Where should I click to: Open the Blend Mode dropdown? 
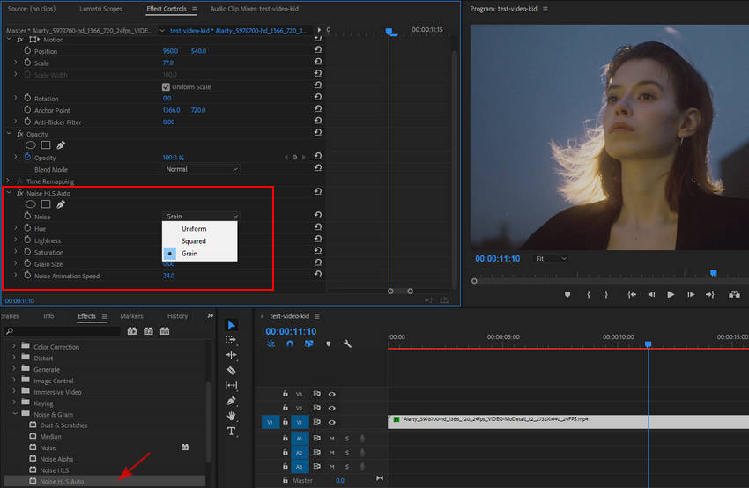coord(201,169)
